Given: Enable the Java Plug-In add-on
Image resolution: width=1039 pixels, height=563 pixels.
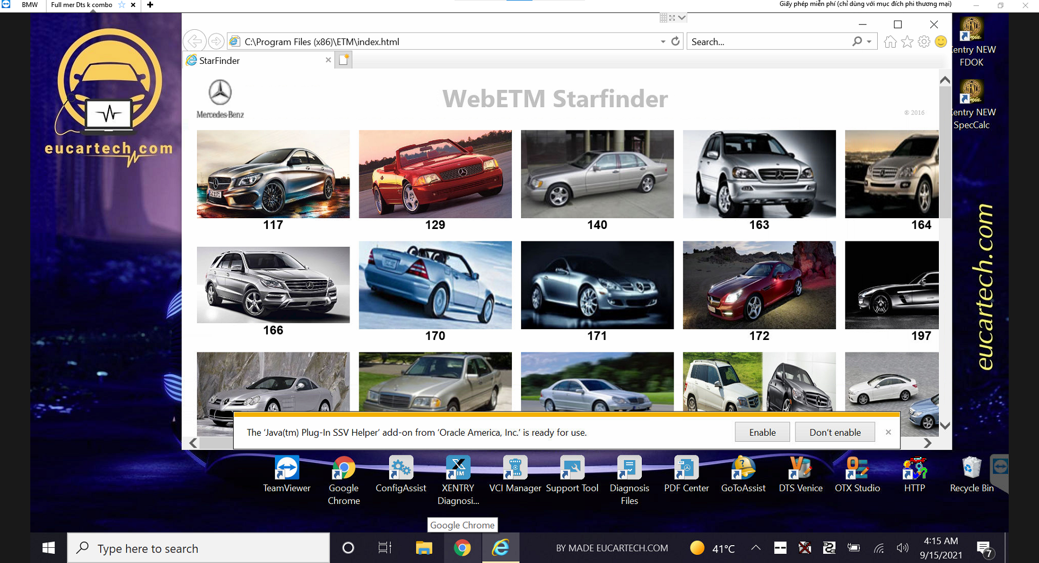Looking at the screenshot, I should pyautogui.click(x=762, y=432).
